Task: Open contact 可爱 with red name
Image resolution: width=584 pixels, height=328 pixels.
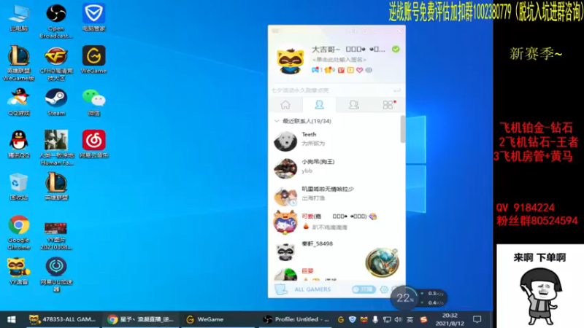Action: pyautogui.click(x=334, y=222)
